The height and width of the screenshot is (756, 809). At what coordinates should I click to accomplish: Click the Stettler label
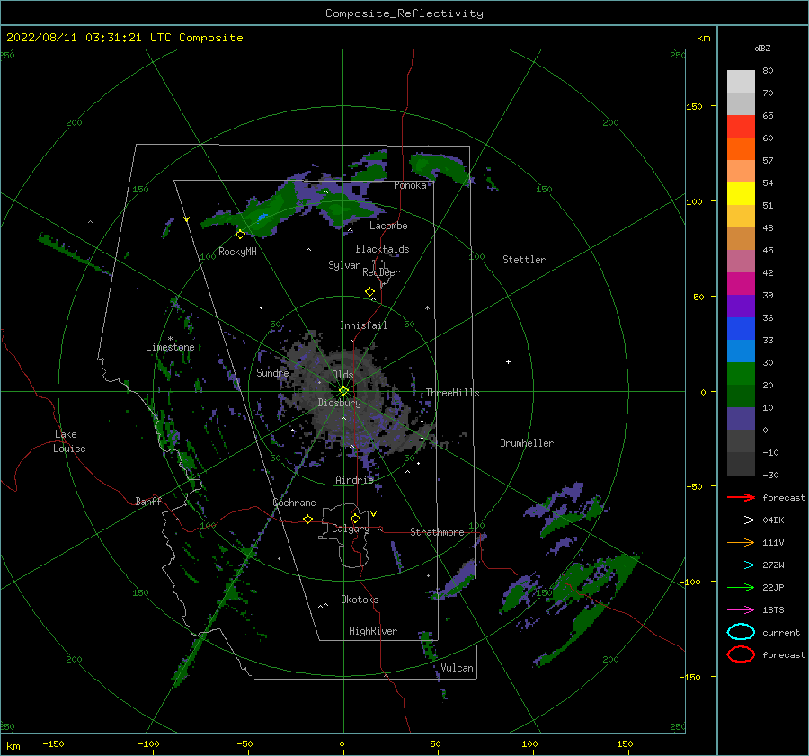coord(524,260)
